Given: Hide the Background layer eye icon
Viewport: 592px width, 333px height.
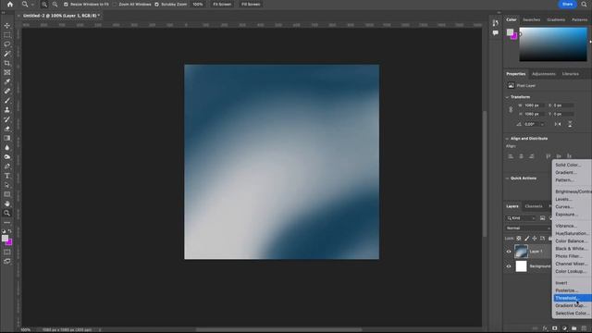Looking at the screenshot, I should click(x=509, y=266).
